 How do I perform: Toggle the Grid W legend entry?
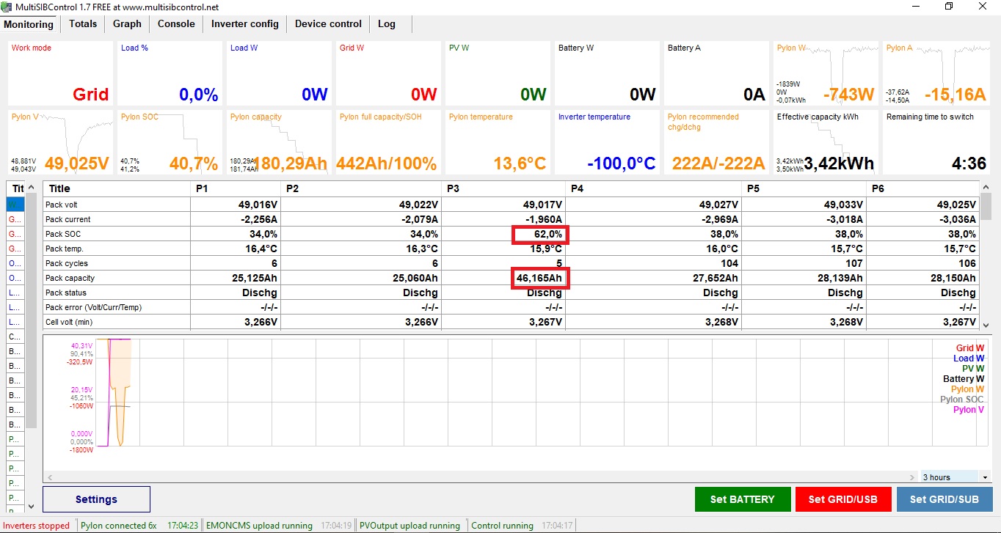969,348
